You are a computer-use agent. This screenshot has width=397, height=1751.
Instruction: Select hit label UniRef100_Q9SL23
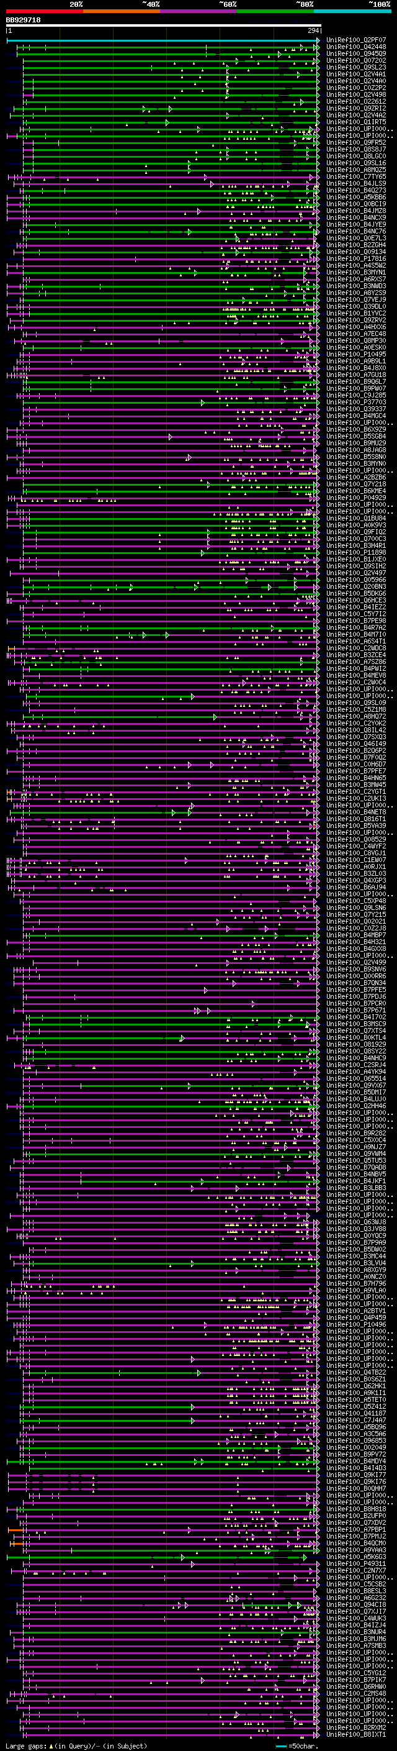pos(356,67)
